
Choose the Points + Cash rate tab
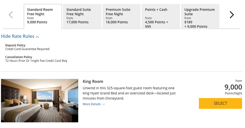click(160, 16)
